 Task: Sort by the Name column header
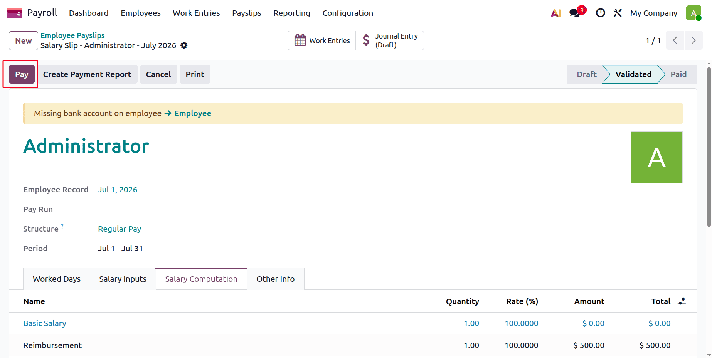[34, 301]
